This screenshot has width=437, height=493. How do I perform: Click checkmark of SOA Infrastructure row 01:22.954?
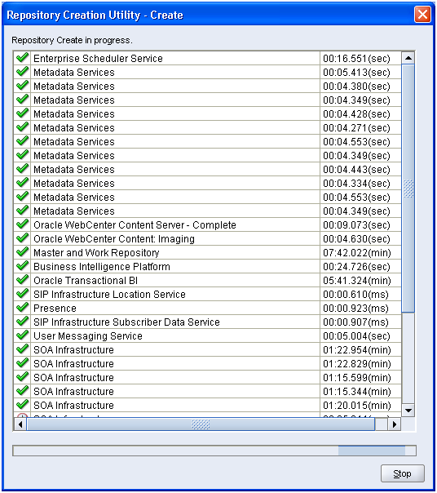[22, 349]
